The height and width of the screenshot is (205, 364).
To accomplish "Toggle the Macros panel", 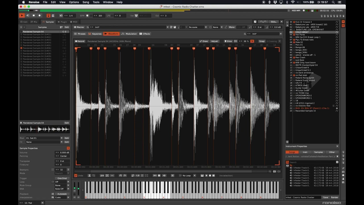I will tap(79, 27).
